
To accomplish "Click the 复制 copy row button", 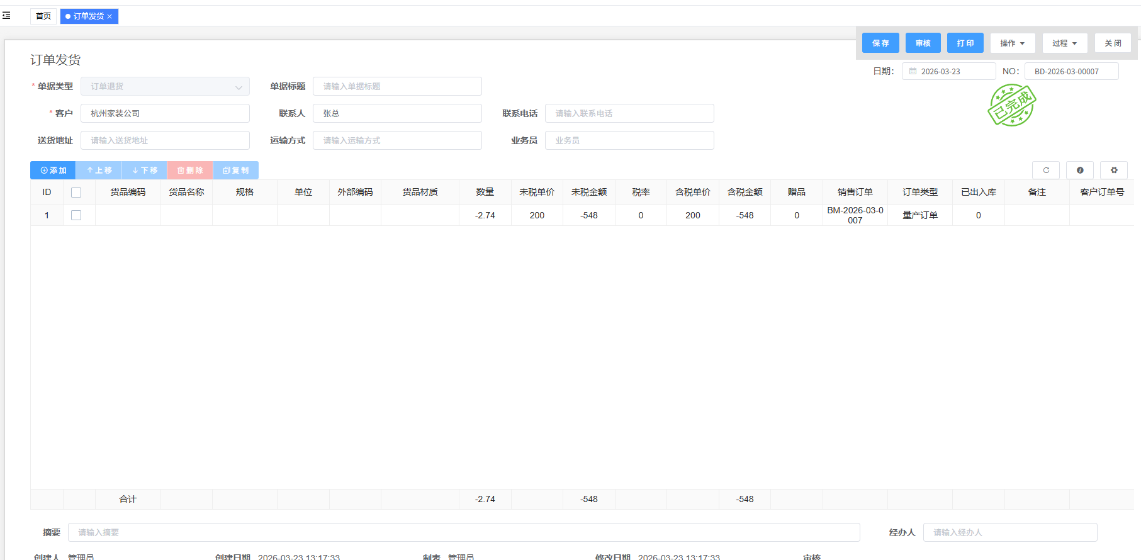I will (x=235, y=171).
